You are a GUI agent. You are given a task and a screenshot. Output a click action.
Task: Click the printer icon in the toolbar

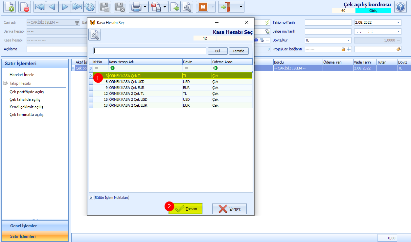136,7
